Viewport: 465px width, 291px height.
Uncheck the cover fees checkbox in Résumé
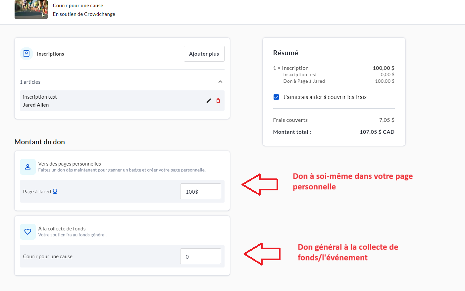click(276, 97)
